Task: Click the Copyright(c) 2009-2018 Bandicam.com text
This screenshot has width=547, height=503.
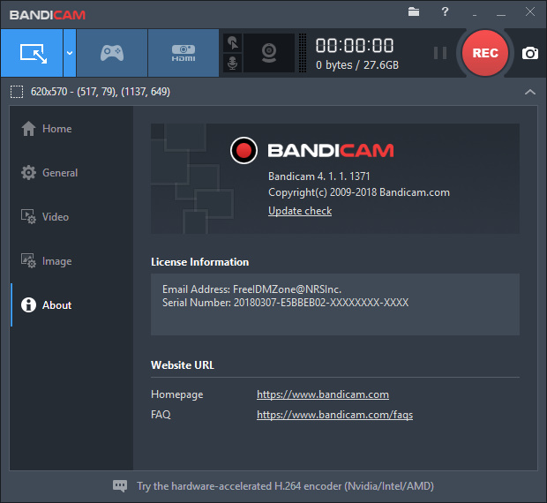Action: 359,192
